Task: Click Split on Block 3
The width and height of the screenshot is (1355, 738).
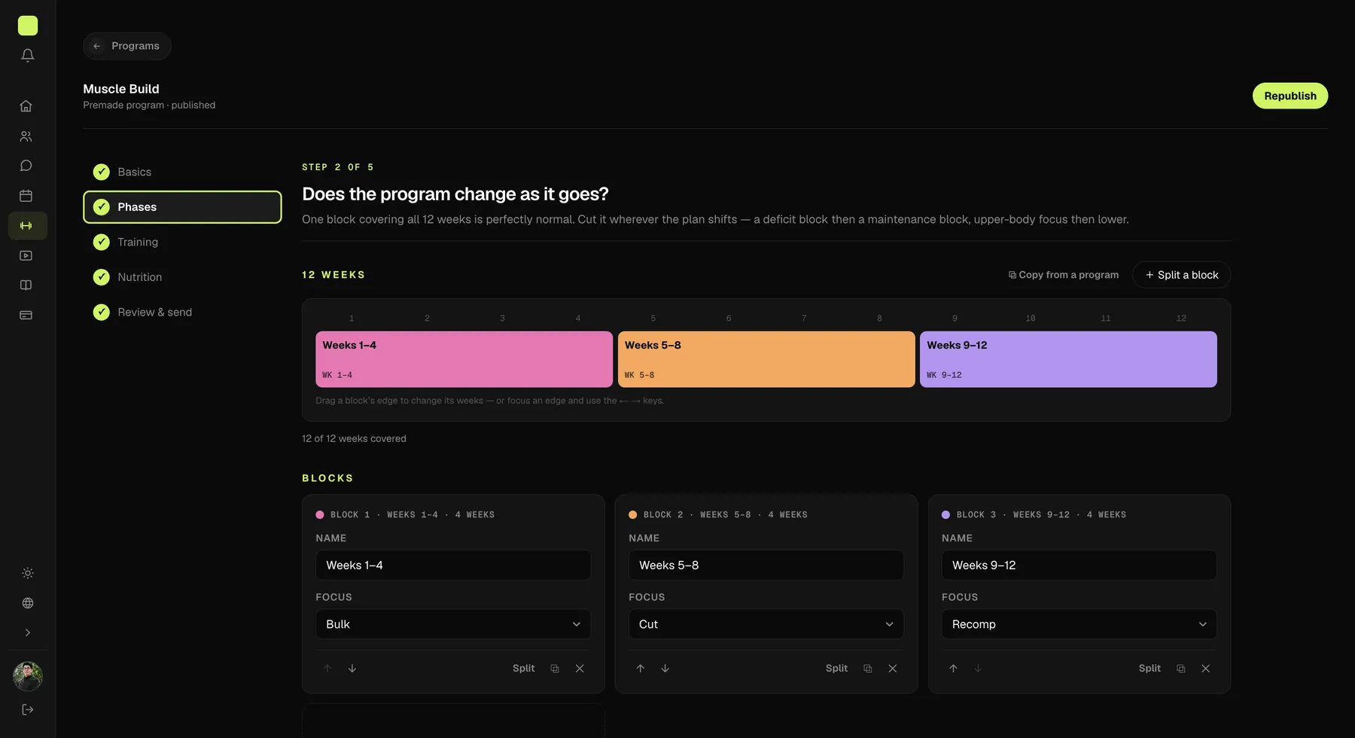Action: click(x=1150, y=669)
